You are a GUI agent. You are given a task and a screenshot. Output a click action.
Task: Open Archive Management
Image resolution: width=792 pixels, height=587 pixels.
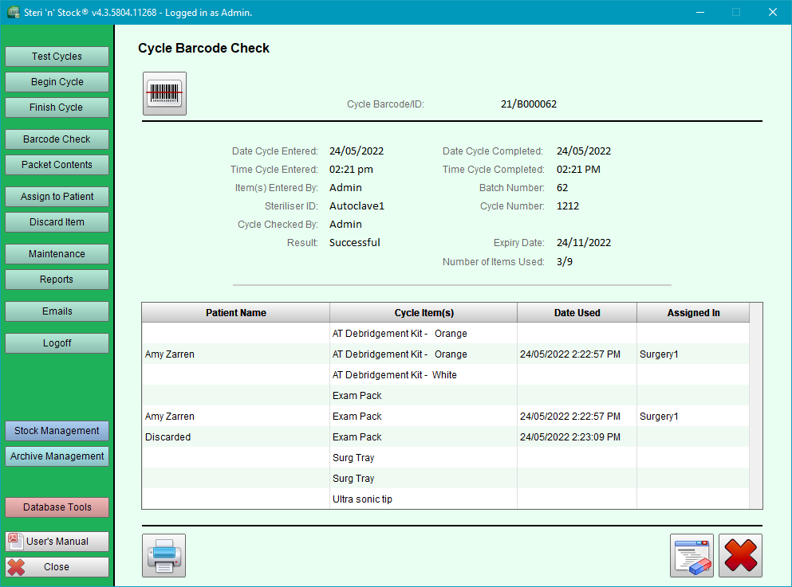[x=57, y=456]
